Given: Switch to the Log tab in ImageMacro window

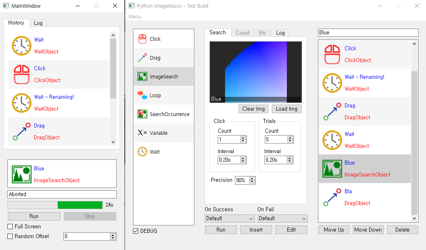Looking at the screenshot, I should 280,33.
